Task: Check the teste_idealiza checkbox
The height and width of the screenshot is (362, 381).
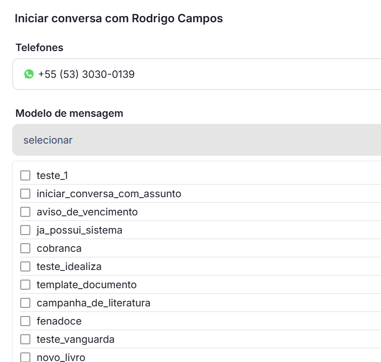Action: [25, 266]
